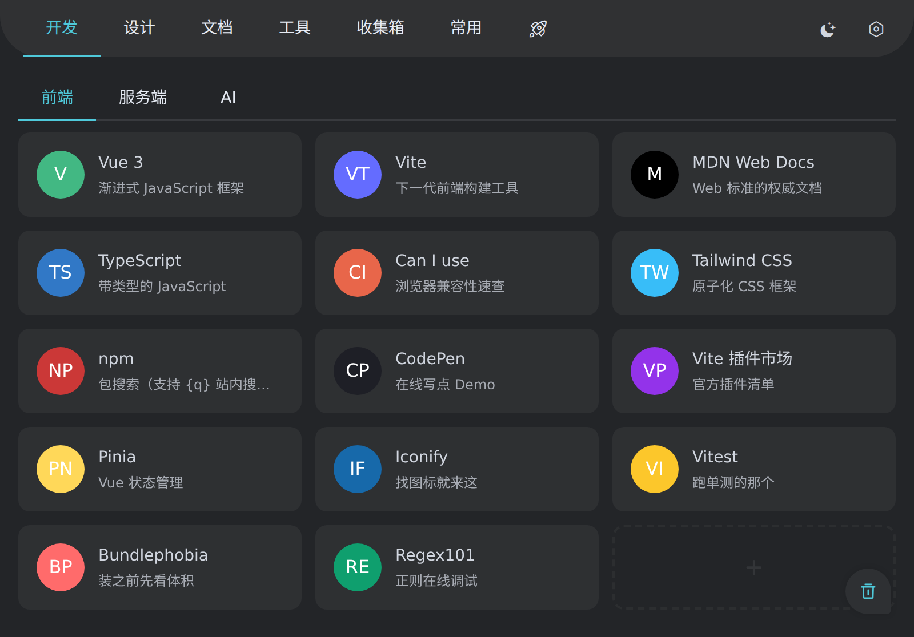Click the description Vue 状态管理
The image size is (914, 637).
pyautogui.click(x=141, y=483)
